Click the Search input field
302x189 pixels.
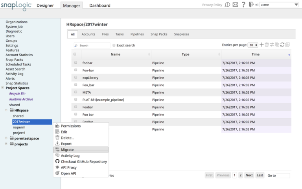click(92, 46)
